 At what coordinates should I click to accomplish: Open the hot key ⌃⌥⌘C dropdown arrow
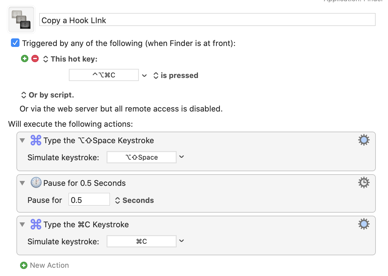[145, 76]
